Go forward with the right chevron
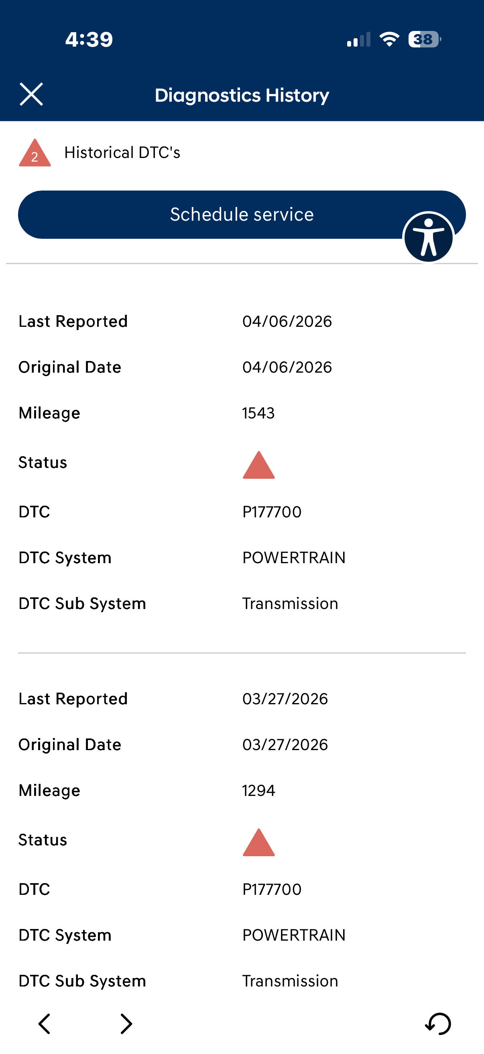 [126, 1024]
